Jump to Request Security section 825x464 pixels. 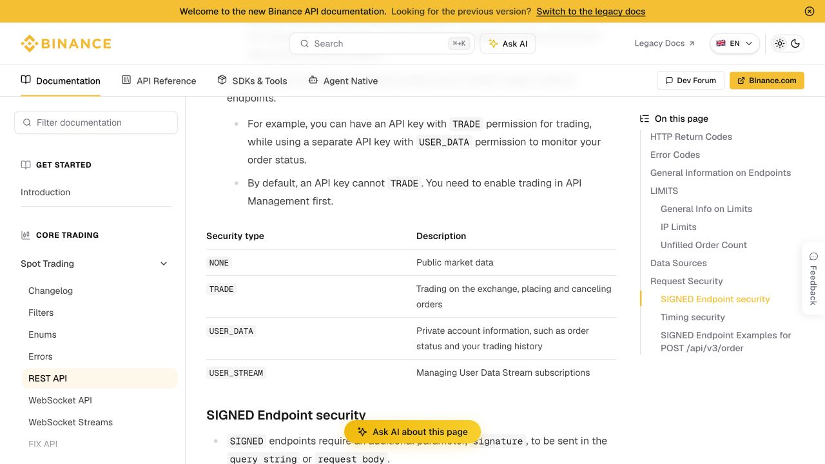pos(686,281)
